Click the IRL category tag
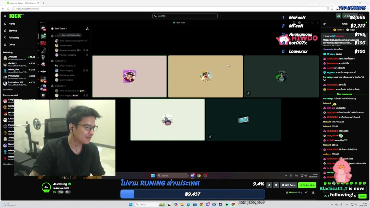This screenshot has width=370, height=208. [x=55, y=192]
